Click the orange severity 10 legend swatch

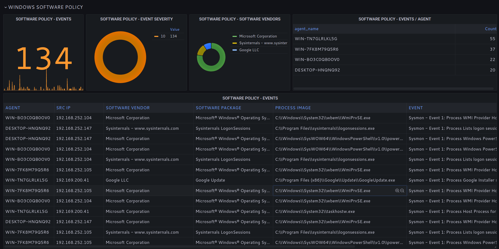click(x=156, y=36)
